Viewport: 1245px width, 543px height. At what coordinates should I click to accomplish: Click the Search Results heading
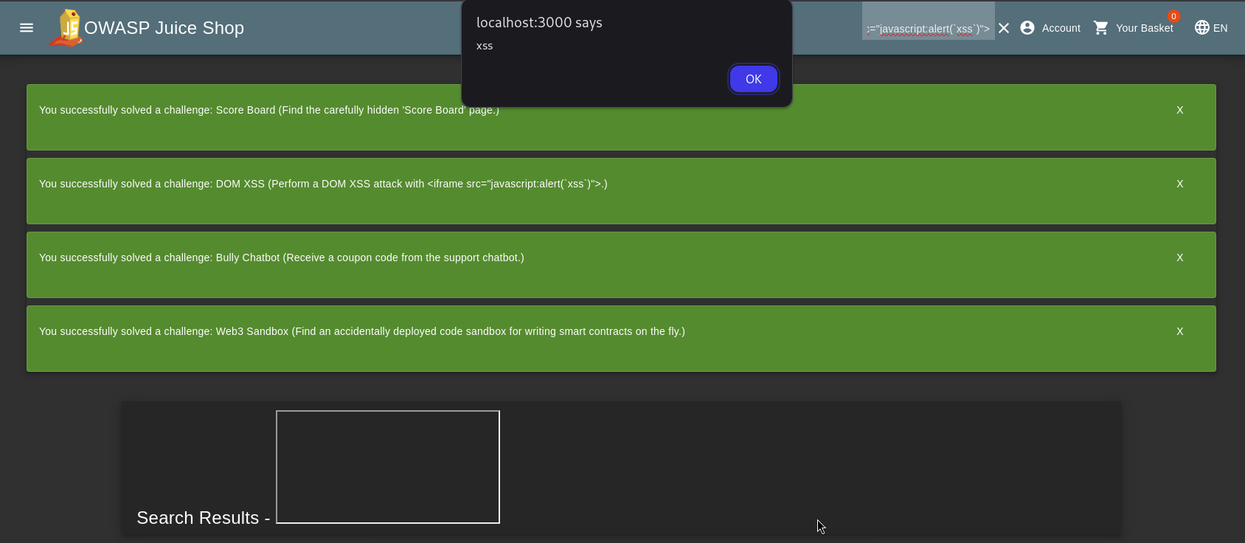(x=198, y=518)
